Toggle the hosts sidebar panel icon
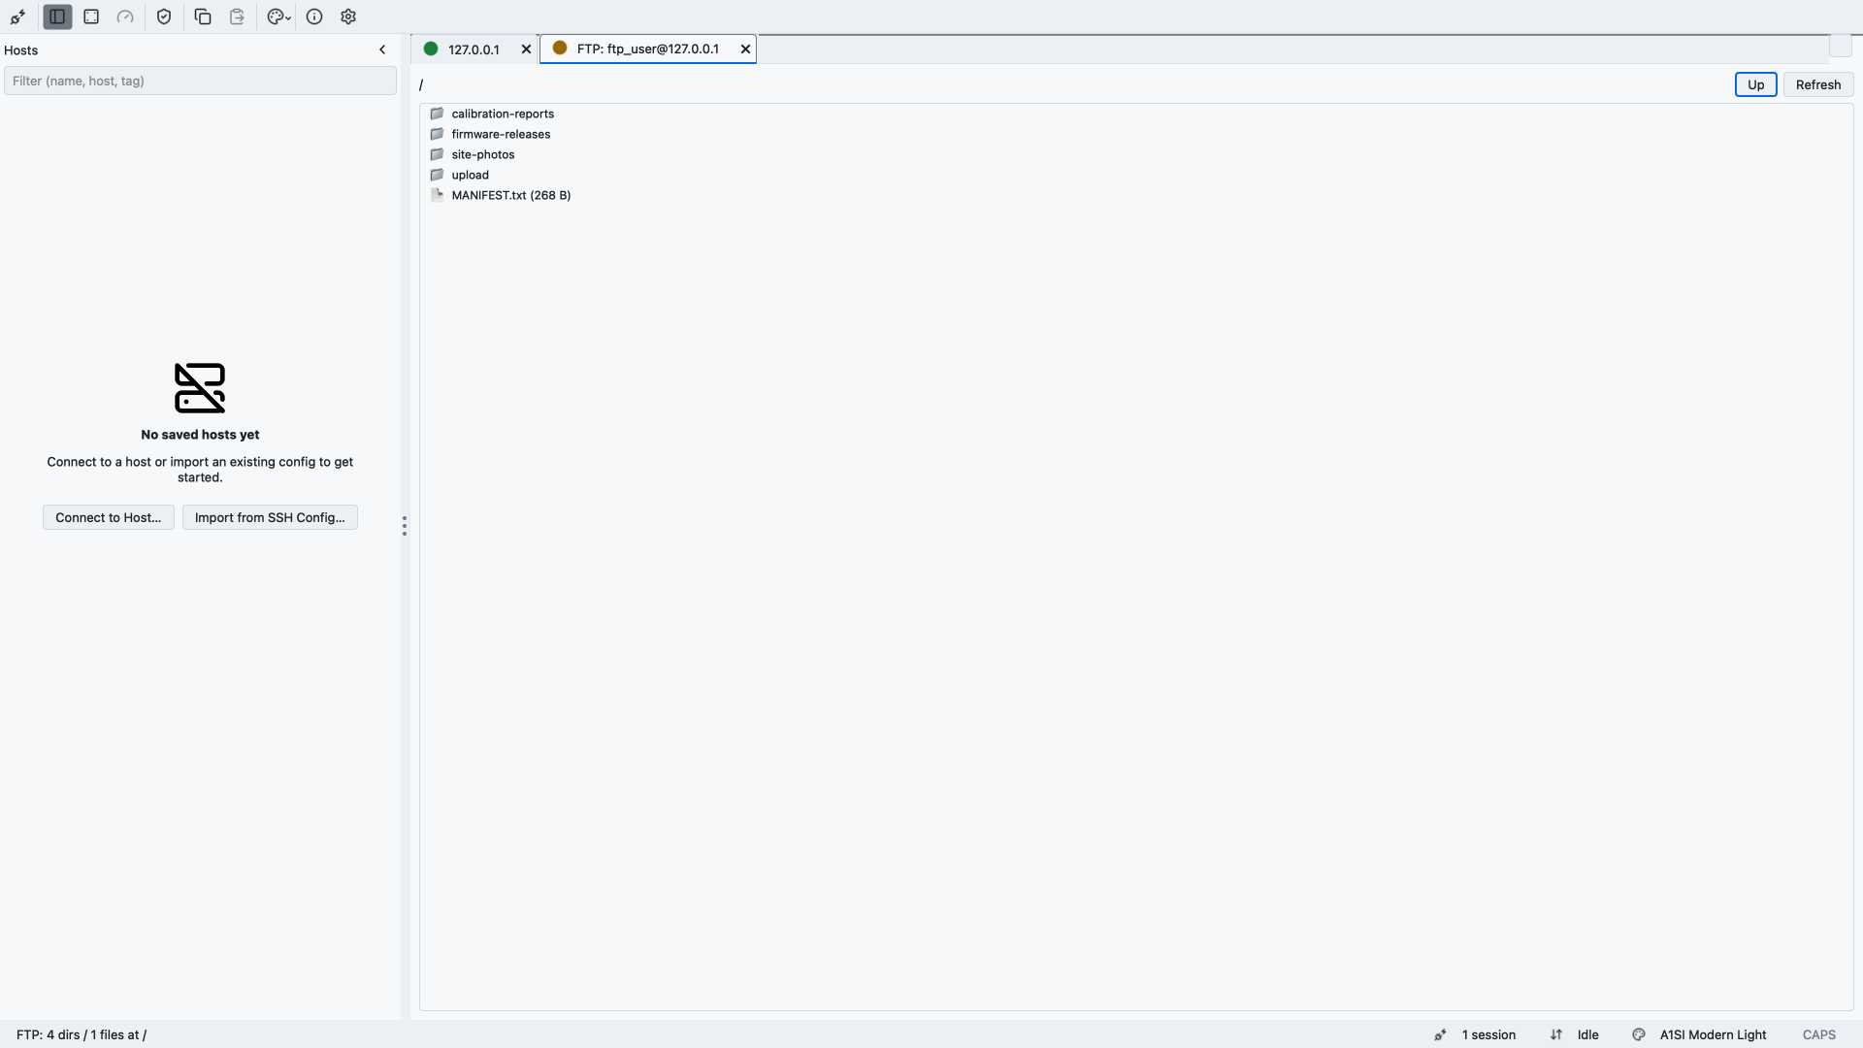This screenshot has height=1048, width=1863. (57, 16)
